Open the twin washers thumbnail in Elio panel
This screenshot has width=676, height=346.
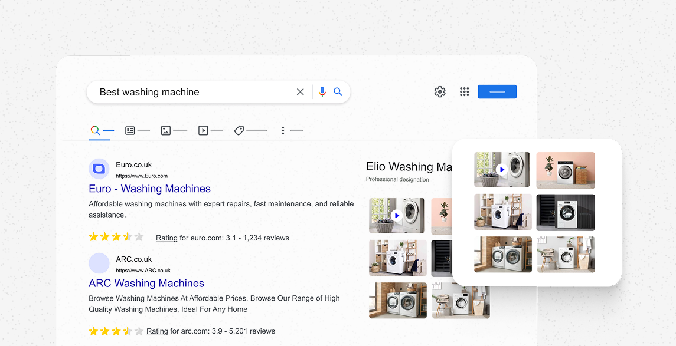398,301
